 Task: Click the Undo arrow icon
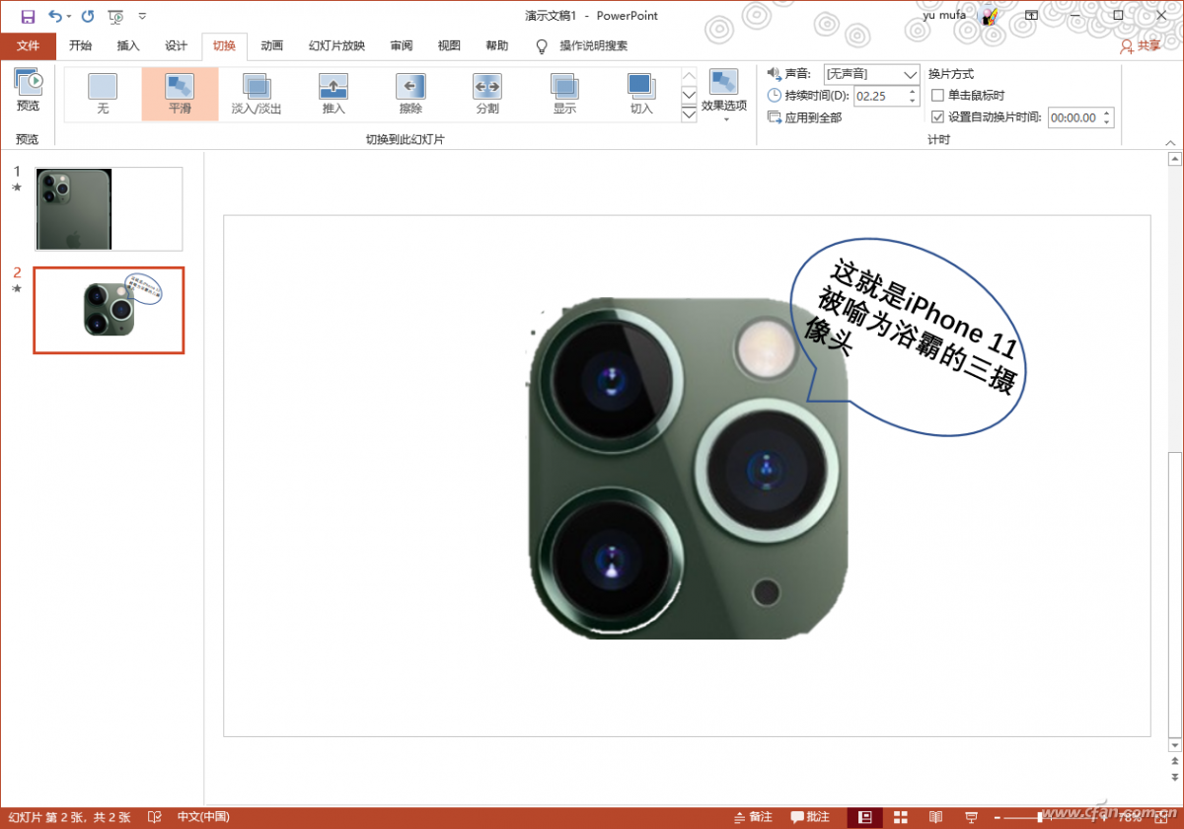click(55, 16)
